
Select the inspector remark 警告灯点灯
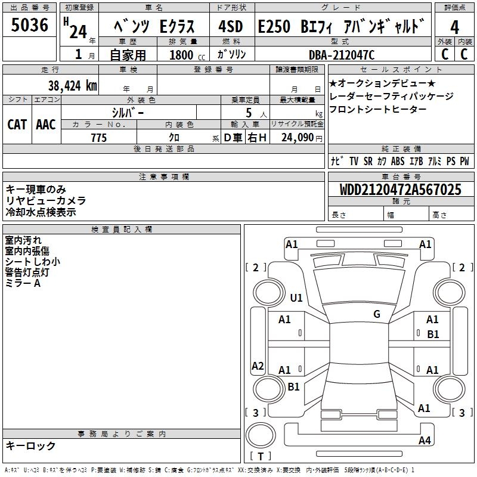[27, 272]
